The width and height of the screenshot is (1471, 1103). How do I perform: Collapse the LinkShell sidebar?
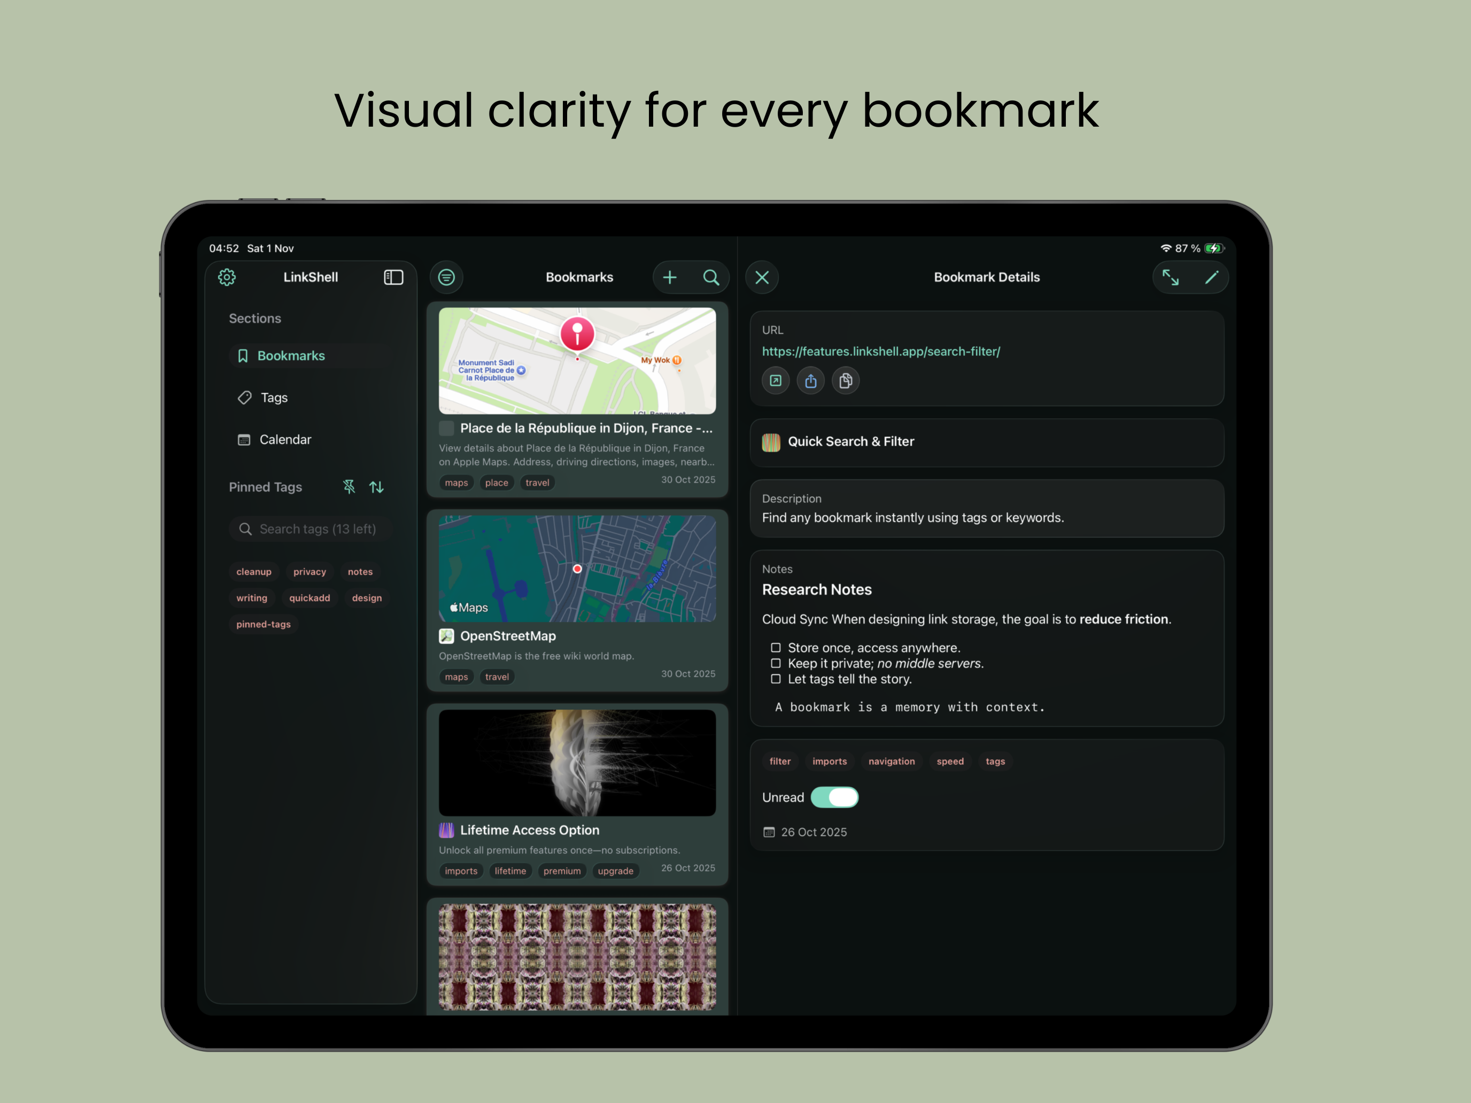tap(394, 277)
